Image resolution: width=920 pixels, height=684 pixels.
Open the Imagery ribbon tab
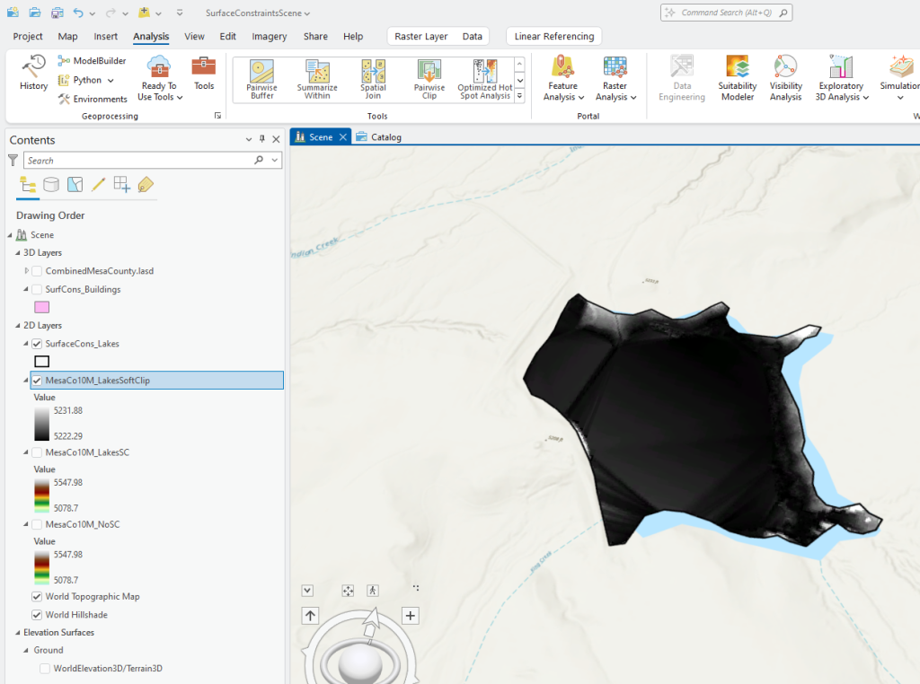269,36
